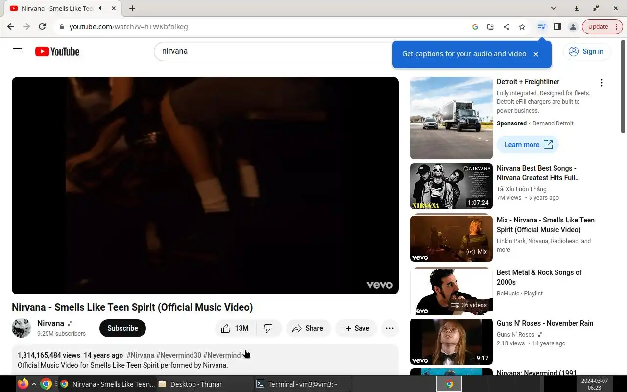Open the Chrome three-dot menu

pos(616,27)
